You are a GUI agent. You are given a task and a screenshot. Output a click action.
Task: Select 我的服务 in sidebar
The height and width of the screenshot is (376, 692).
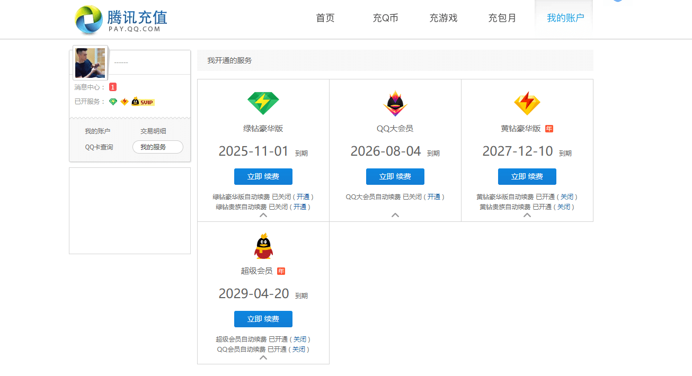(158, 147)
